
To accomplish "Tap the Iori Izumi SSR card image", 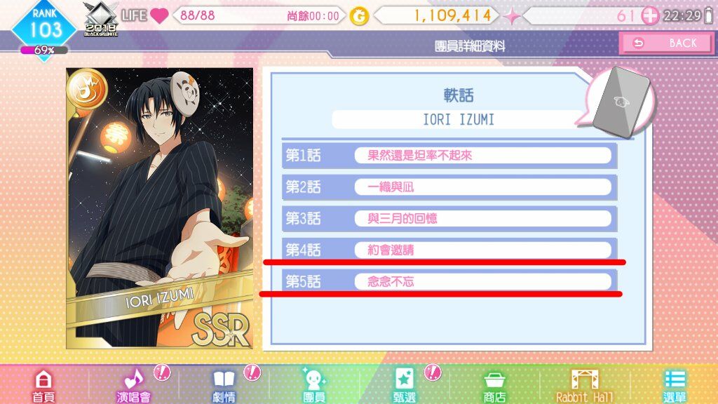I will (x=159, y=208).
